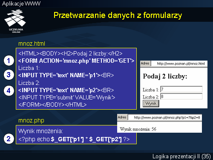Click the closing /FORM /BODY /HTML code line
Image resolution: width=213 pixels, height=160 pixels.
click(x=52, y=105)
